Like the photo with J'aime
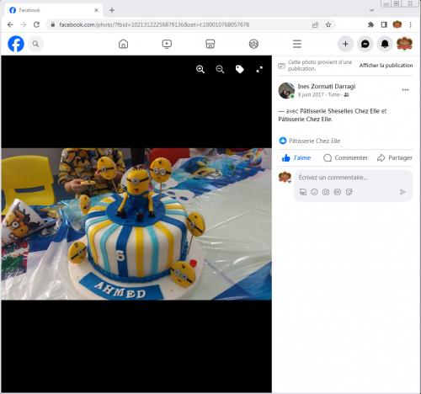Viewport: 421px width, 394px height. 296,158
